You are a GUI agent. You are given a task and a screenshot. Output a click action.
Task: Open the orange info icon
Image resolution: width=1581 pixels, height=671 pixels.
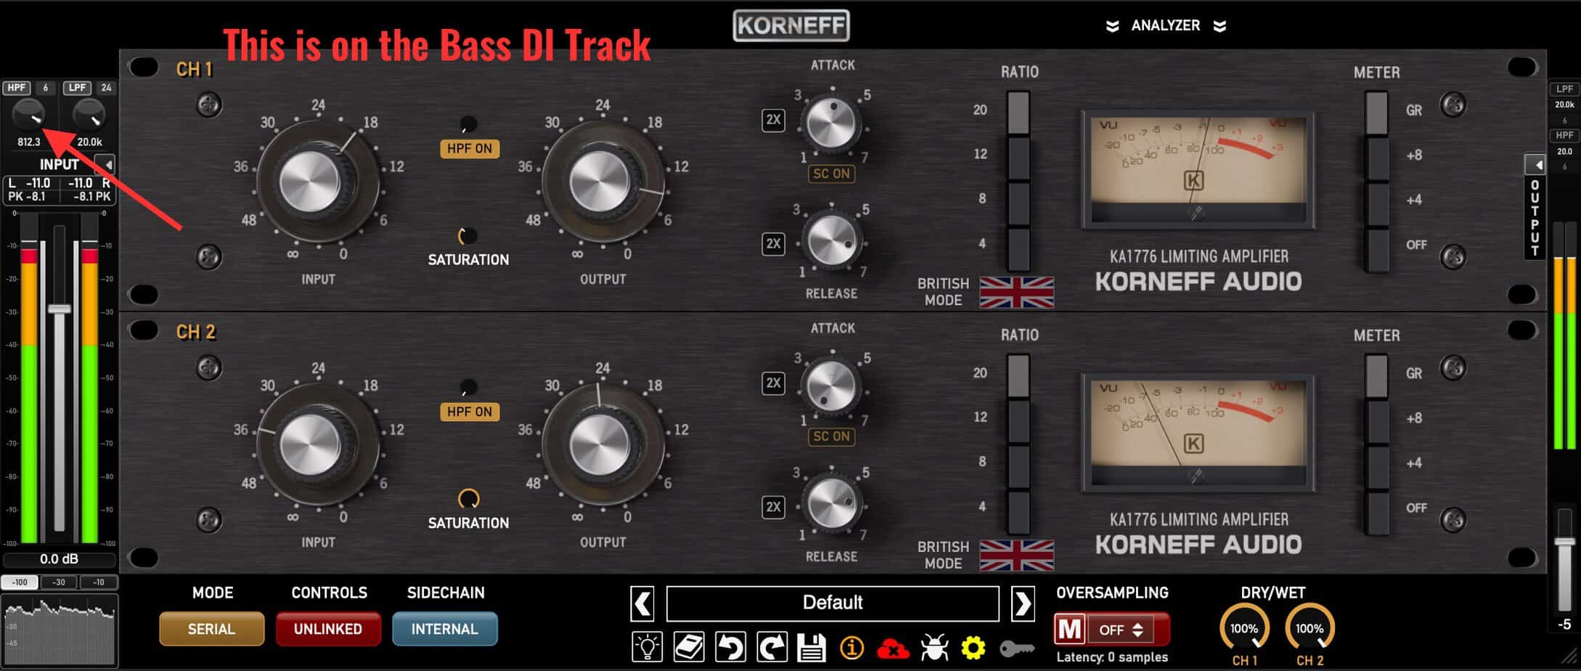tap(851, 646)
